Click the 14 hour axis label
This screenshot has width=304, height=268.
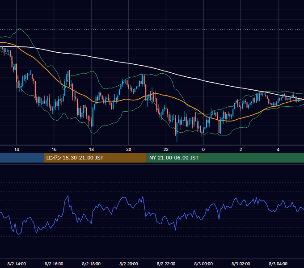(17, 150)
